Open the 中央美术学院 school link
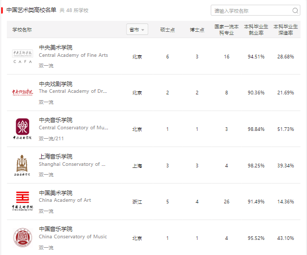 (56, 47)
